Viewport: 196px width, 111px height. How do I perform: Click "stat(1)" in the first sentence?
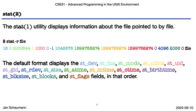(x=23, y=27)
